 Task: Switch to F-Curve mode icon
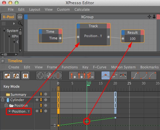coord(16,75)
